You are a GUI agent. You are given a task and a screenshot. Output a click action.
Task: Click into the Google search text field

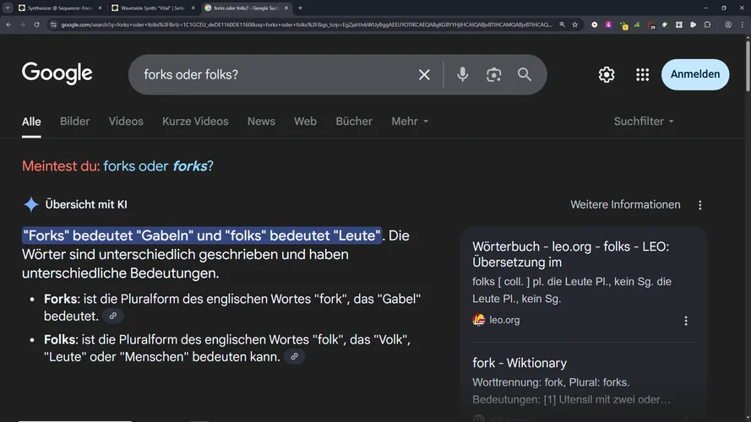click(270, 75)
